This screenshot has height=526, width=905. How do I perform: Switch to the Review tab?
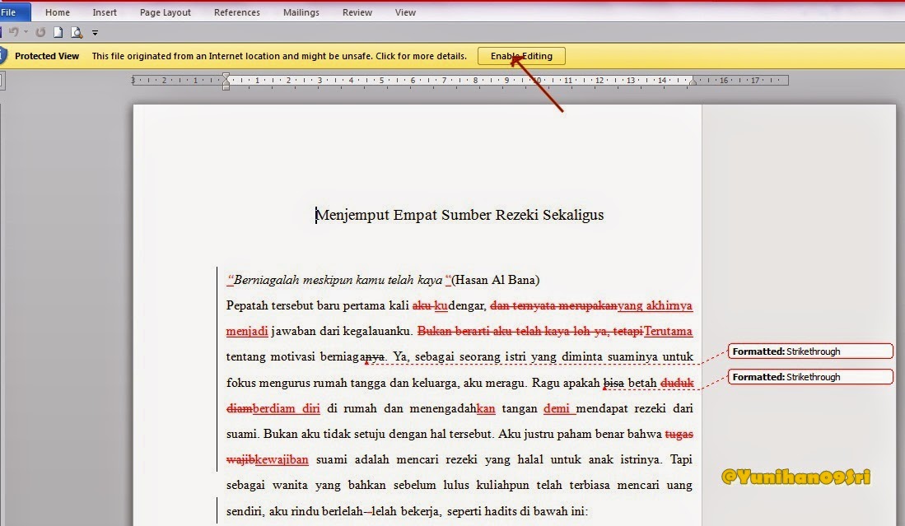click(357, 12)
